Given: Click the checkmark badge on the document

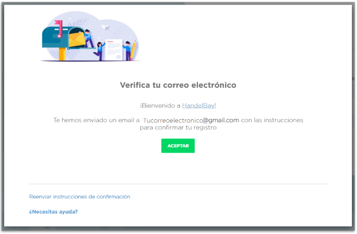Looking at the screenshot, I should coord(118,57).
